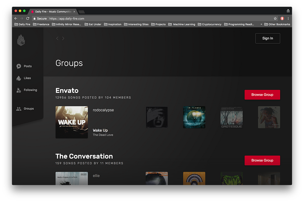Viewport: 304px width, 202px height.
Task: Click the Likes flame icon
Action: click(19, 78)
